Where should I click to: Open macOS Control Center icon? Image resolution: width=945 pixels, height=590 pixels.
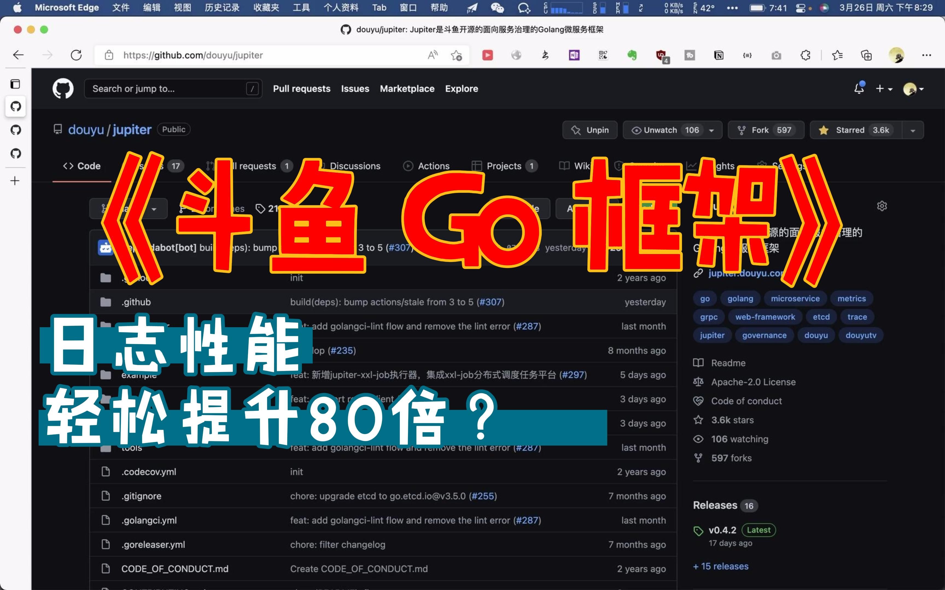[x=801, y=8]
